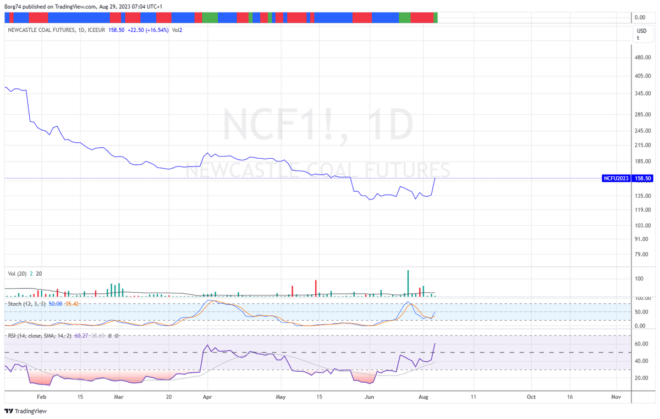Image resolution: width=660 pixels, height=419 pixels.
Task: Click the 285.00 price axis label
Action: pyautogui.click(x=642, y=115)
